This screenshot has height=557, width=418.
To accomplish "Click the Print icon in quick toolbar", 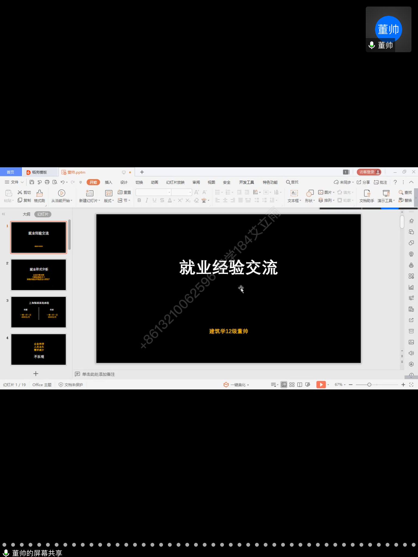I will 47,182.
